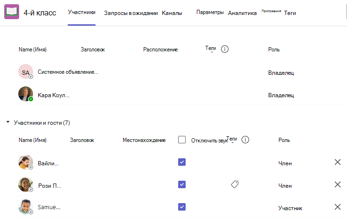Switch to the Приложения tab
This screenshot has width=347, height=219.
(x=271, y=11)
